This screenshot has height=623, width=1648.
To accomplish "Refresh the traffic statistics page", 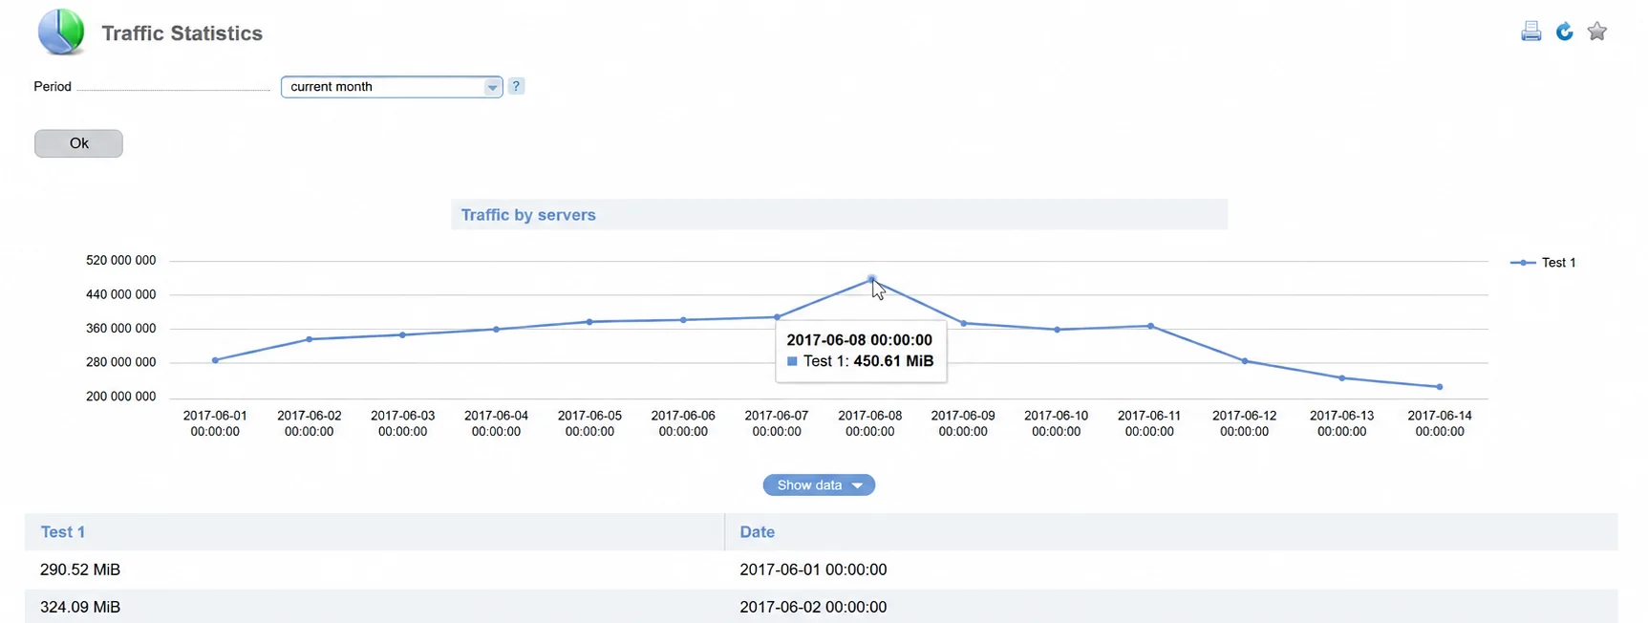I will [1564, 32].
